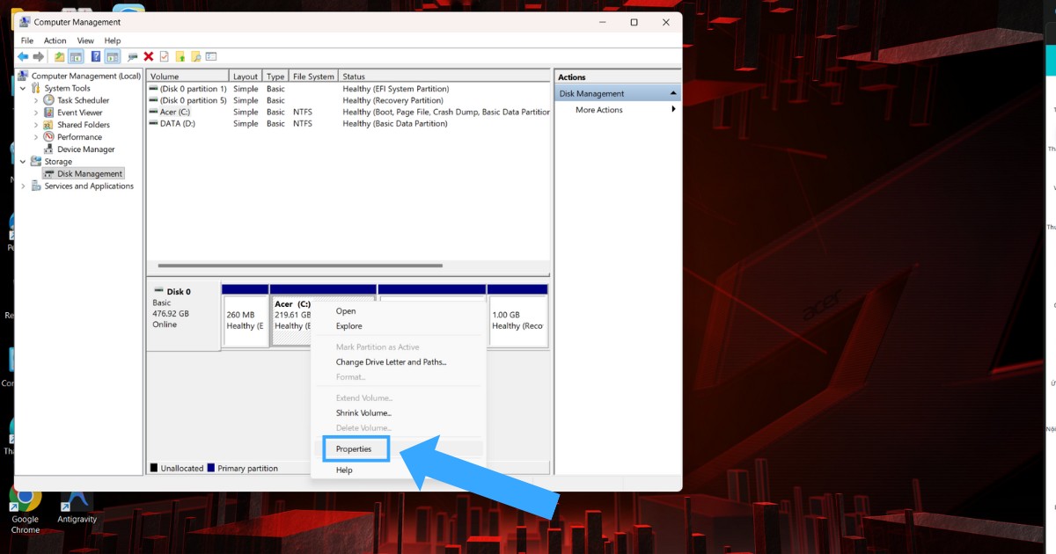Click Change Drive Letter and Paths option
Image resolution: width=1056 pixels, height=554 pixels.
[391, 362]
